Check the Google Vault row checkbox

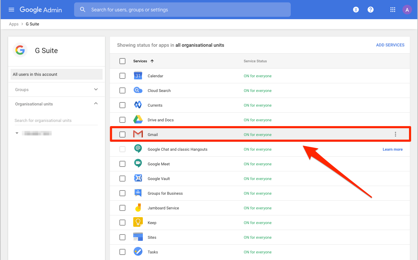122,179
